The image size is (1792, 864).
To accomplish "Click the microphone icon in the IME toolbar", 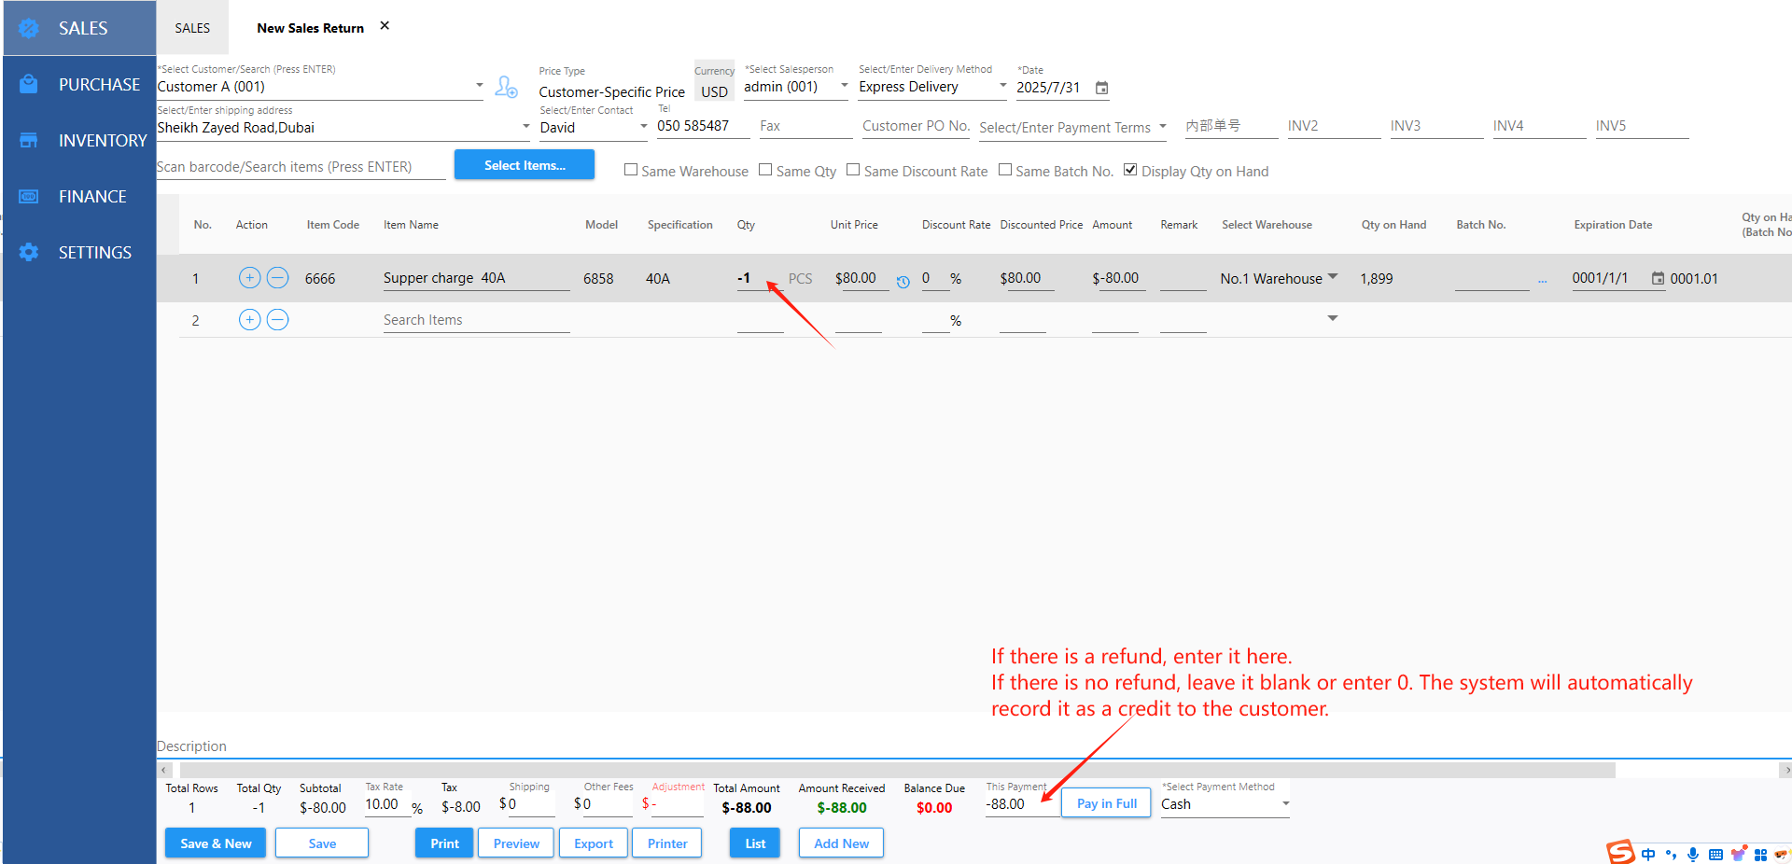I will pyautogui.click(x=1693, y=854).
